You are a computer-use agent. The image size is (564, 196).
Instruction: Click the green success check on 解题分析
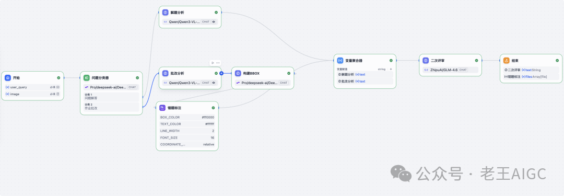click(x=216, y=12)
